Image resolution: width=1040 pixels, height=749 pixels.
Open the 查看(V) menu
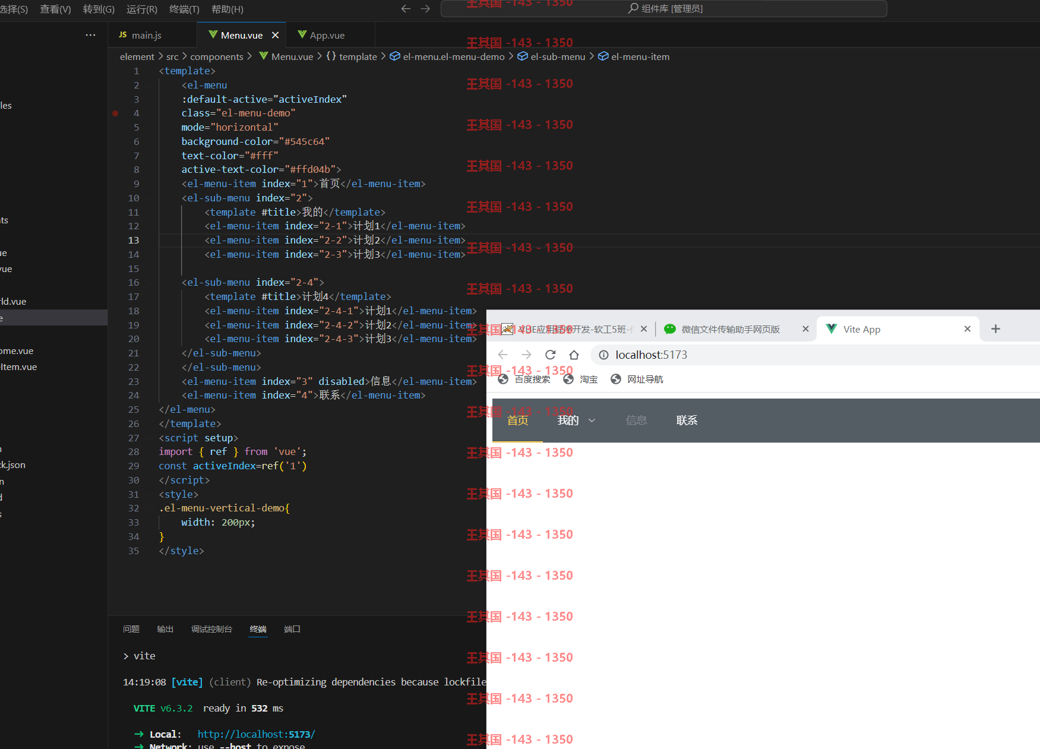[55, 9]
